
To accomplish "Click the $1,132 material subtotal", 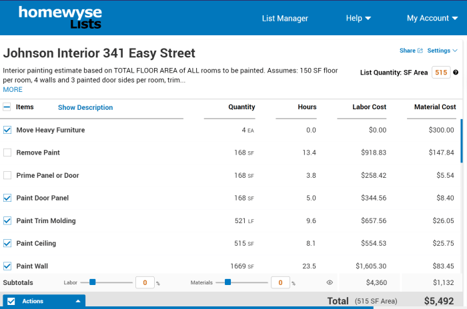I will [444, 282].
